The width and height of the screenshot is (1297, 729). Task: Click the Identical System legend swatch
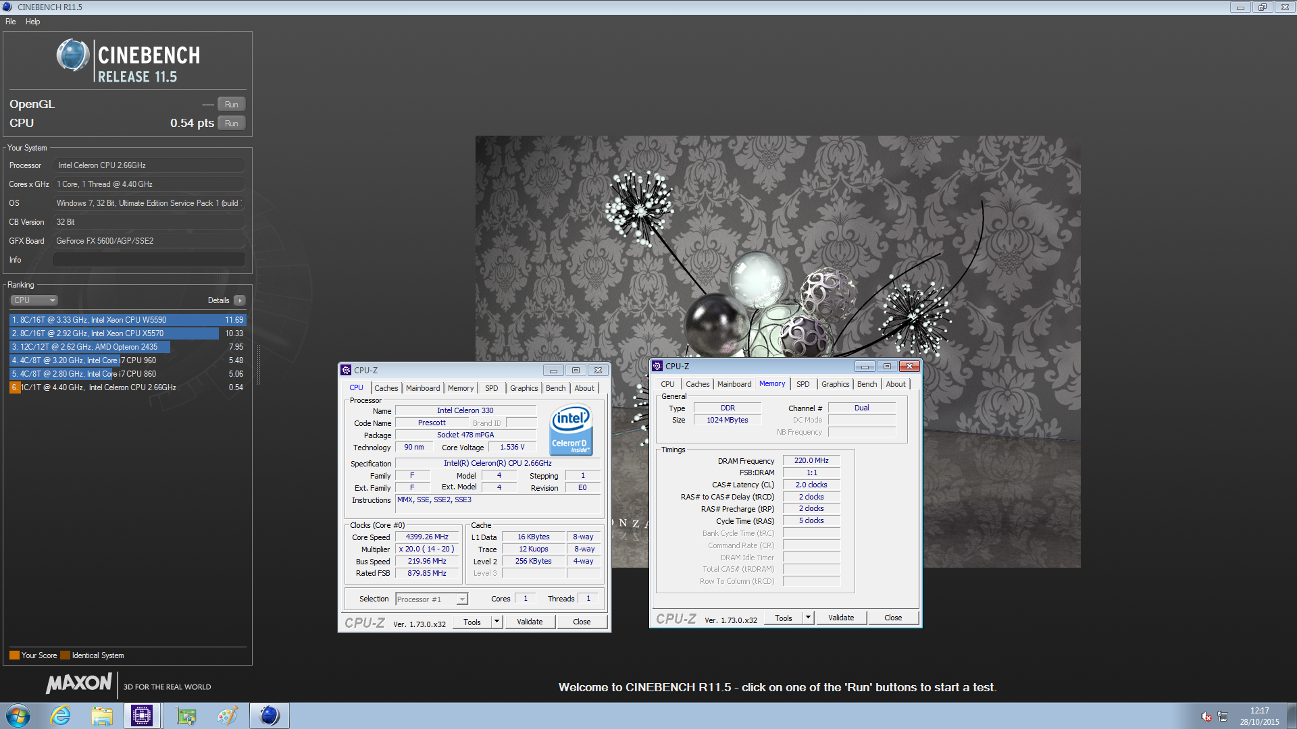point(65,655)
